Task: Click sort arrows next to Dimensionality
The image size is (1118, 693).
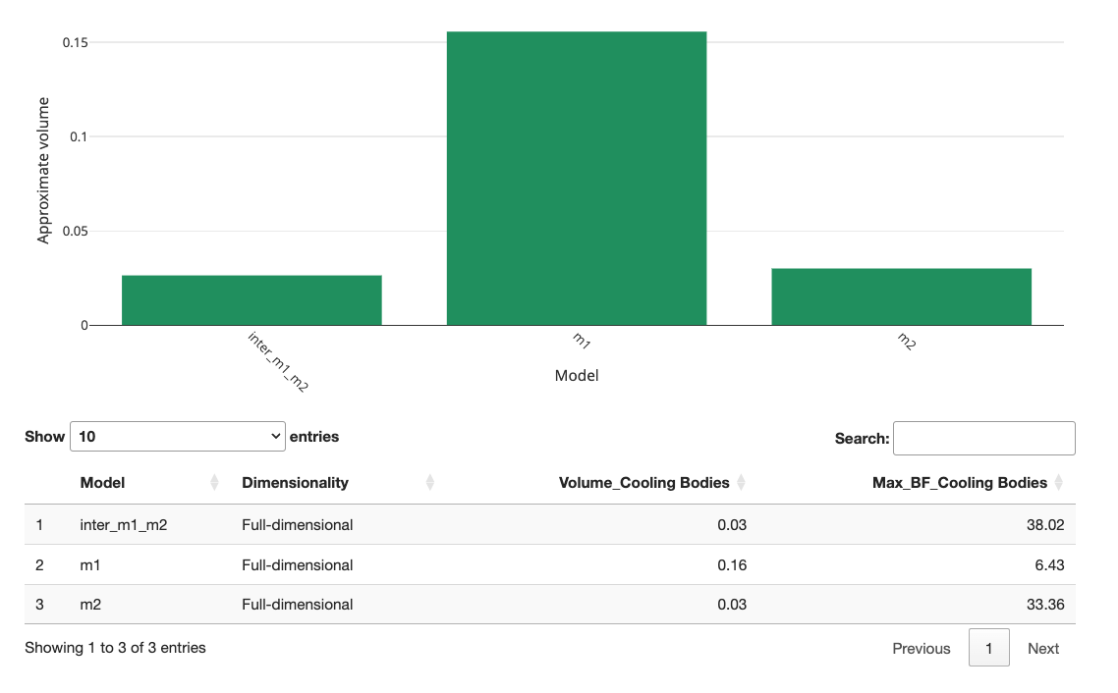Action: (x=429, y=482)
